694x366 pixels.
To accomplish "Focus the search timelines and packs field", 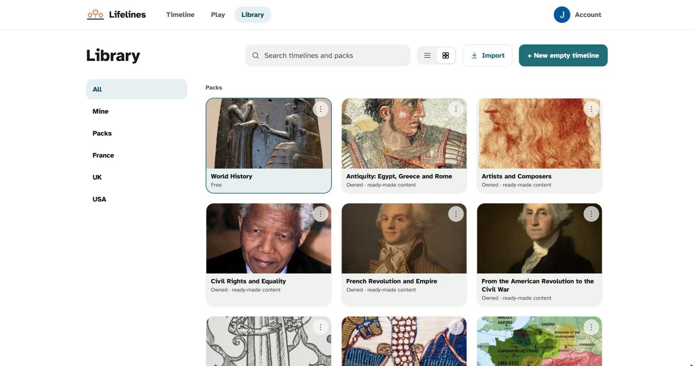I will (328, 55).
